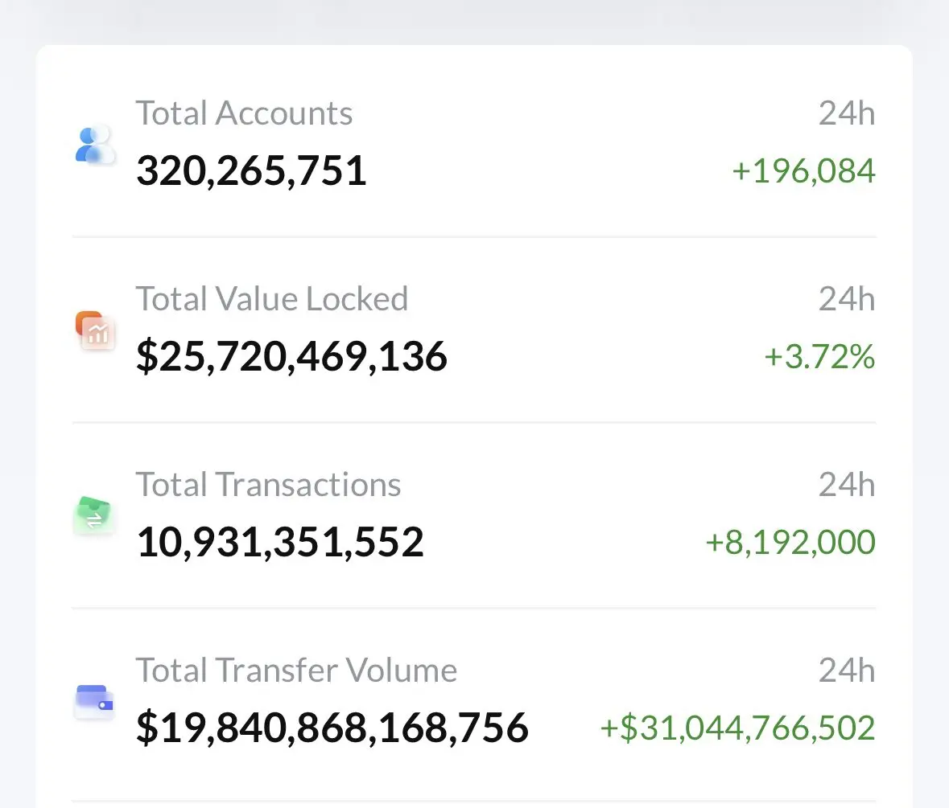Click the 24h label beside Total Value Locked
This screenshot has height=808, width=949.
pyautogui.click(x=847, y=298)
